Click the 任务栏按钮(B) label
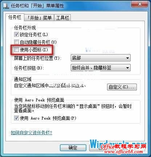 tap(29, 68)
